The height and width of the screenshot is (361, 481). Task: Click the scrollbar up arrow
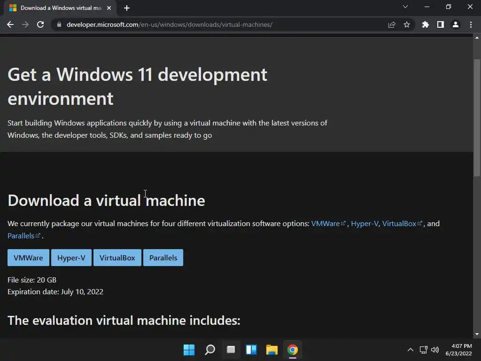(x=477, y=38)
